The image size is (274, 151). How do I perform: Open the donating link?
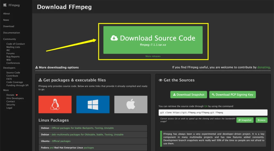coord(264,67)
